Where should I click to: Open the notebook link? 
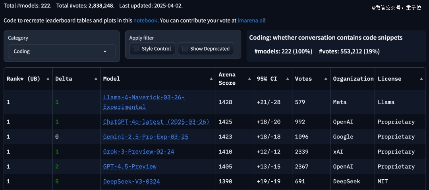coord(145,21)
